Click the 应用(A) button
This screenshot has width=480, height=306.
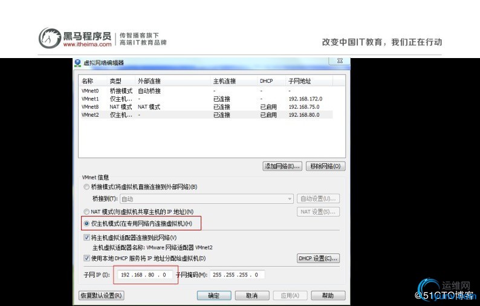click(x=290, y=295)
